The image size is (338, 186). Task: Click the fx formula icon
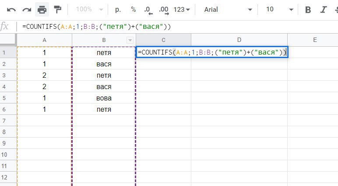pos(4,27)
